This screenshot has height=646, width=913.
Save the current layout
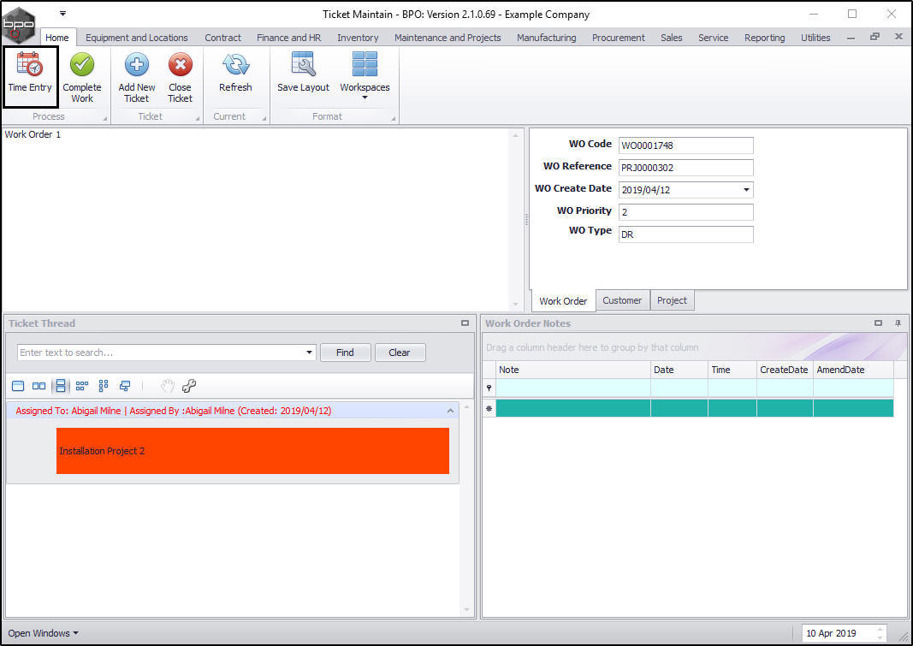[304, 73]
